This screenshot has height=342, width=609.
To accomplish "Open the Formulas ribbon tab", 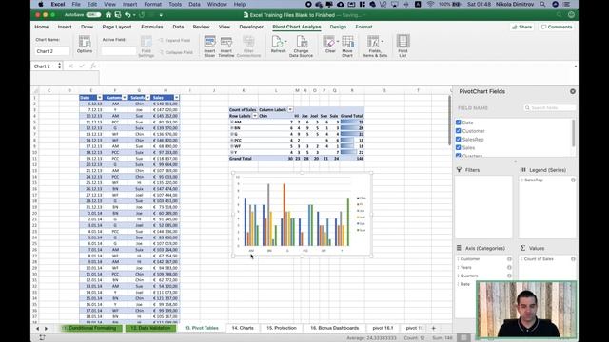I will pos(152,27).
